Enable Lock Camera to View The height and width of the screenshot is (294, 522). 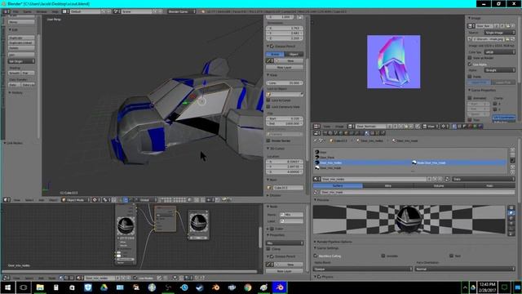click(x=268, y=107)
